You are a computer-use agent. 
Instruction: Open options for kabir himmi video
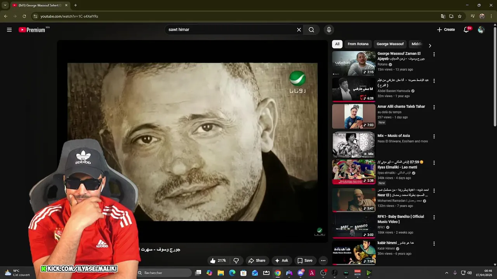click(434, 244)
